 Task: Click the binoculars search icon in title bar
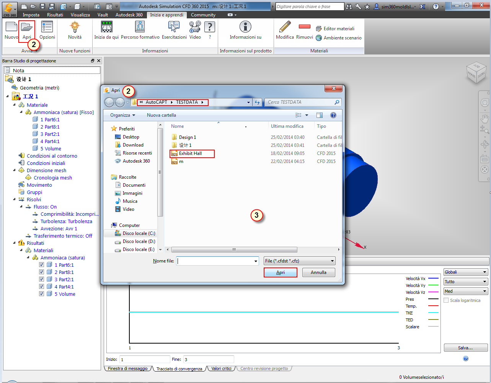click(349, 7)
